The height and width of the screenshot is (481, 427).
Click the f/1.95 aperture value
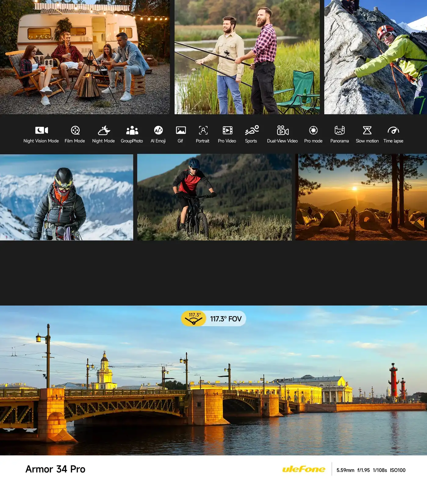(x=364, y=470)
